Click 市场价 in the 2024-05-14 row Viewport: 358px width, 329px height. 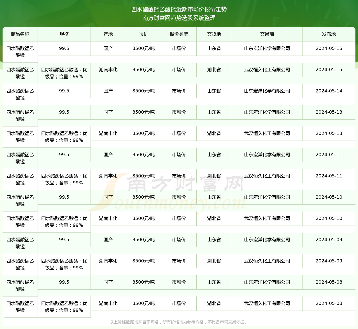[179, 91]
